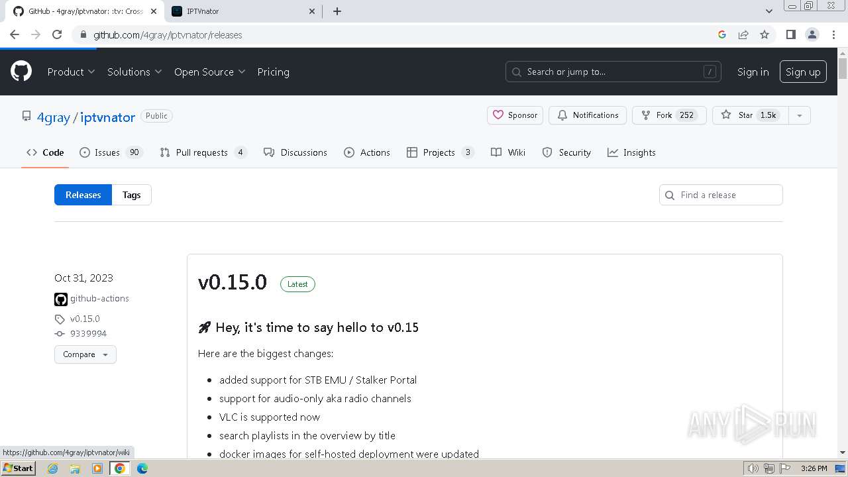Focus the Search or jump to field
This screenshot has height=477, width=848.
tap(614, 72)
